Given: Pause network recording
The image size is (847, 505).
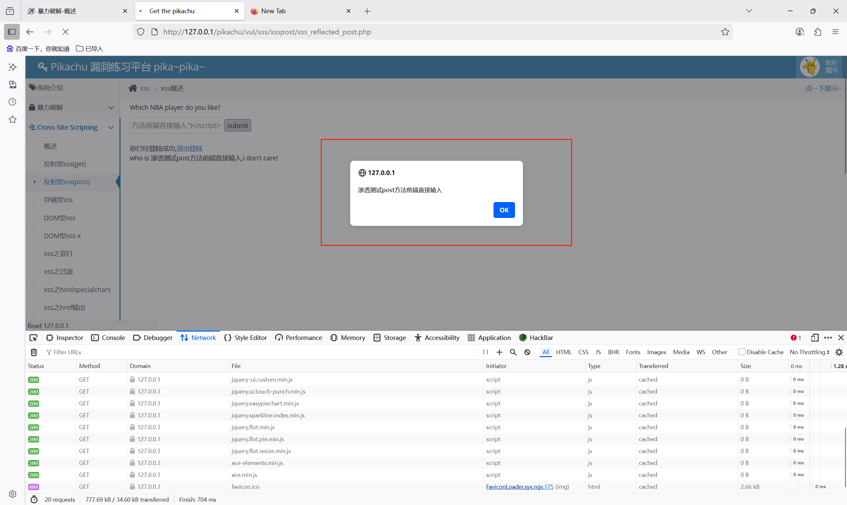Looking at the screenshot, I should pos(485,352).
